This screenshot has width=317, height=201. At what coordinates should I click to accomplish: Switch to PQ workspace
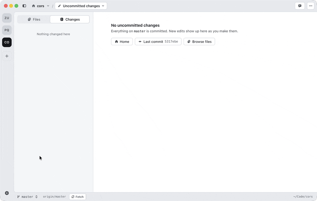[7, 30]
